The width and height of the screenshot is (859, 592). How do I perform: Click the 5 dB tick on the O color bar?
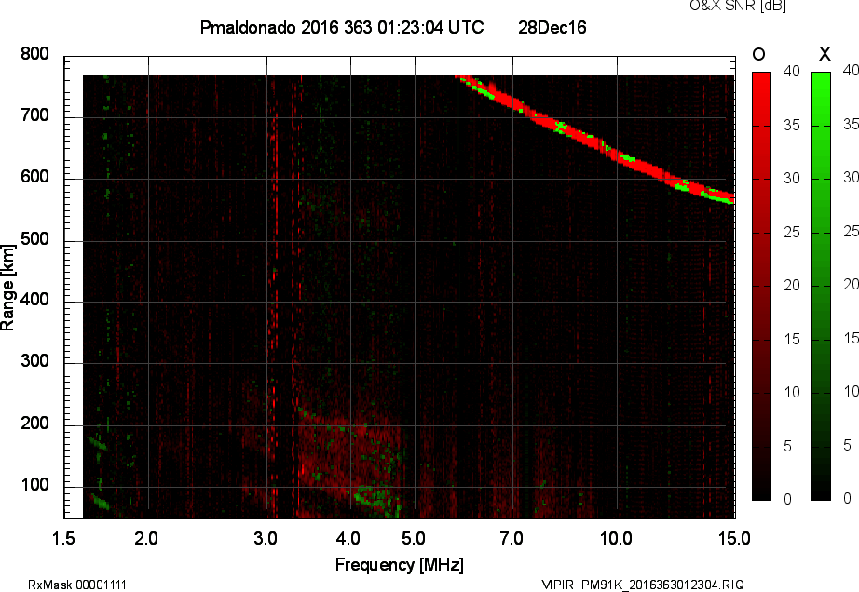tap(788, 447)
